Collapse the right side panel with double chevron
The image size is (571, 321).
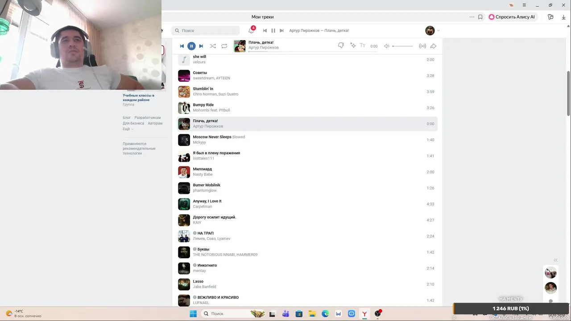(555, 260)
